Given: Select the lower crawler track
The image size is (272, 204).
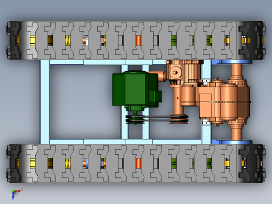Looking at the screenshot, I should click(136, 163).
